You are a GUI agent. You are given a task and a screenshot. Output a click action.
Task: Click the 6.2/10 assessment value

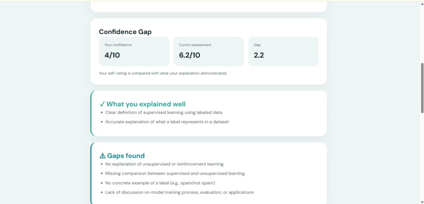click(x=189, y=55)
